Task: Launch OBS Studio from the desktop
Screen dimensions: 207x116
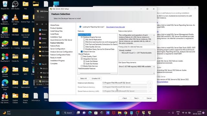Action: click(15, 5)
